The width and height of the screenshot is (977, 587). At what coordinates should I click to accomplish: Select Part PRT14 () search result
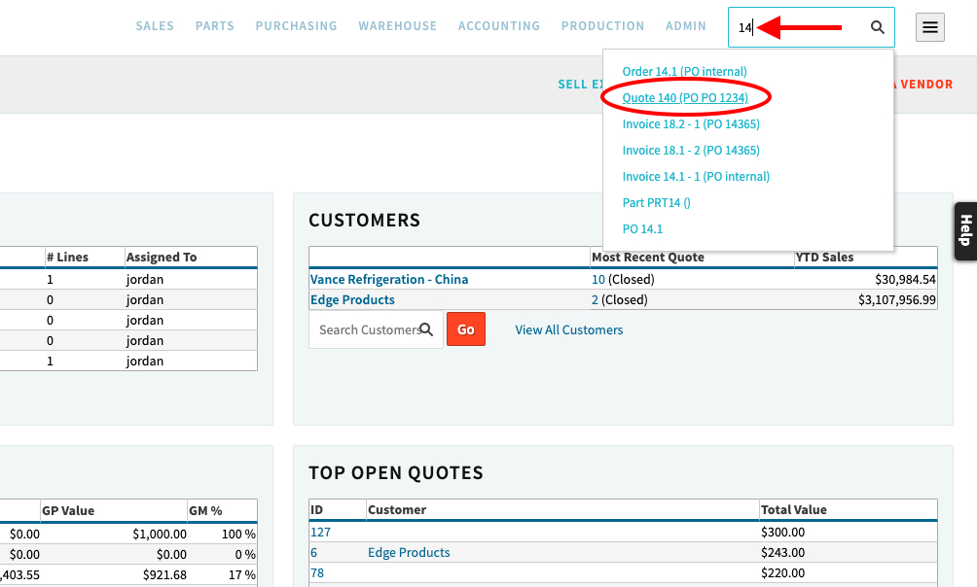click(656, 202)
